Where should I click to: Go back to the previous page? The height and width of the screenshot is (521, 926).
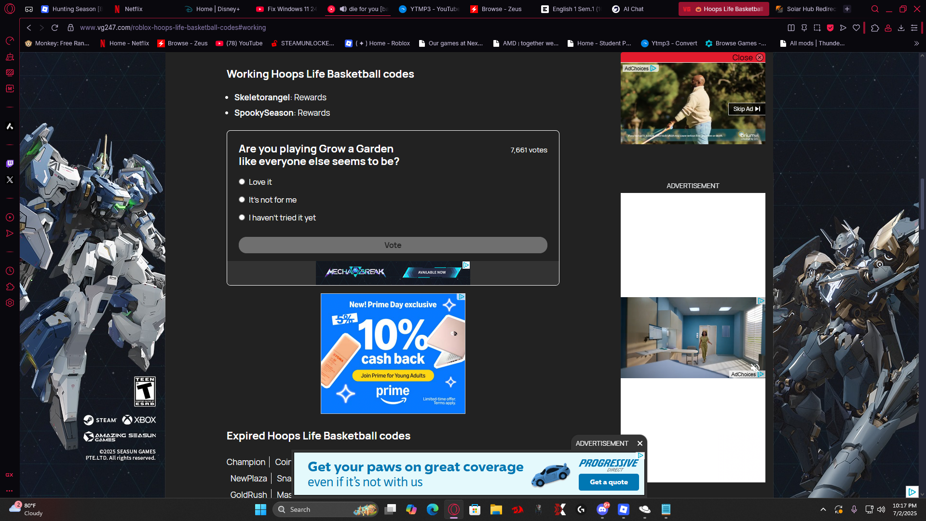click(x=29, y=27)
